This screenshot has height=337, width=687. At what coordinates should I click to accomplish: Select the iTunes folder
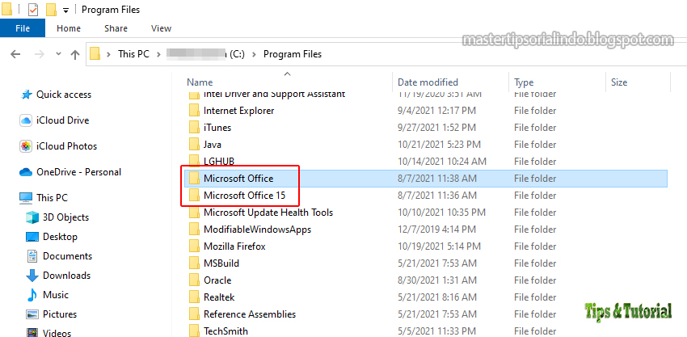[217, 128]
